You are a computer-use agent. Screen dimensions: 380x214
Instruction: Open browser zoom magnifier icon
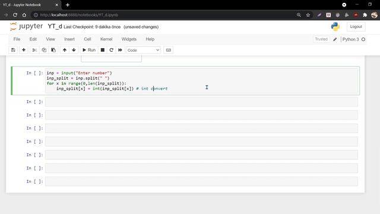[x=299, y=15]
